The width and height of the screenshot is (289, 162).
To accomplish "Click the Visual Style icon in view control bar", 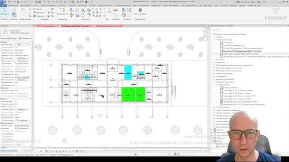I will pyautogui.click(x=50, y=151).
